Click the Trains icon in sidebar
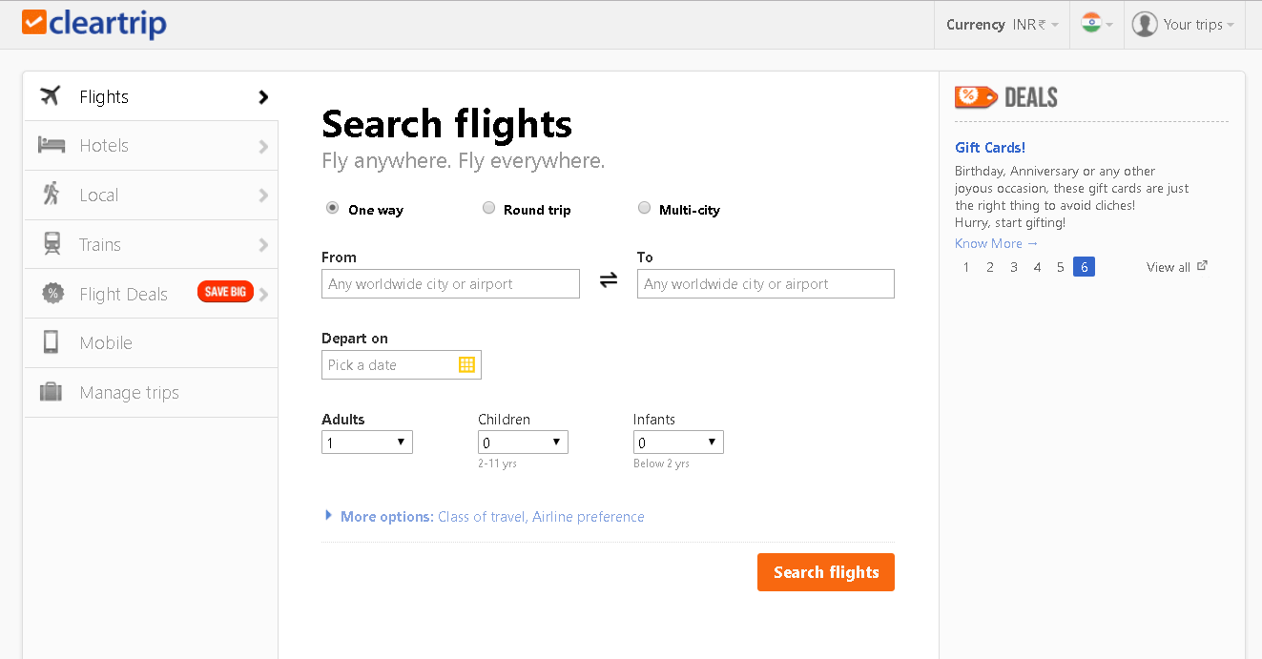 (52, 244)
